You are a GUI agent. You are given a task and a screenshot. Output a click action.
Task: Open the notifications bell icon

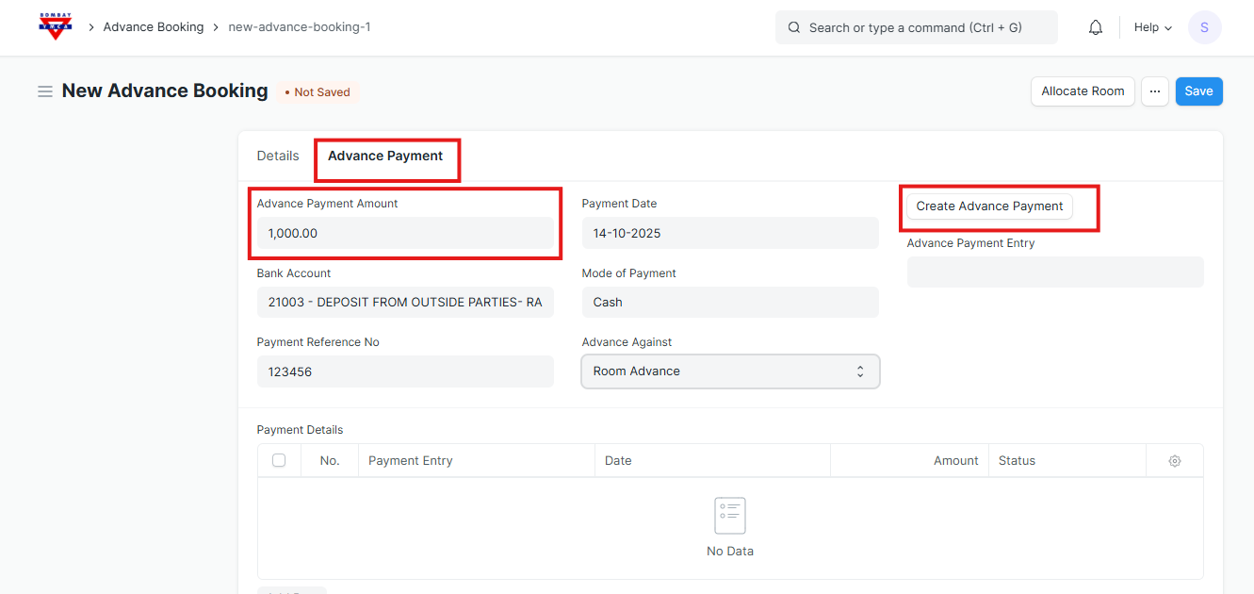(x=1095, y=27)
